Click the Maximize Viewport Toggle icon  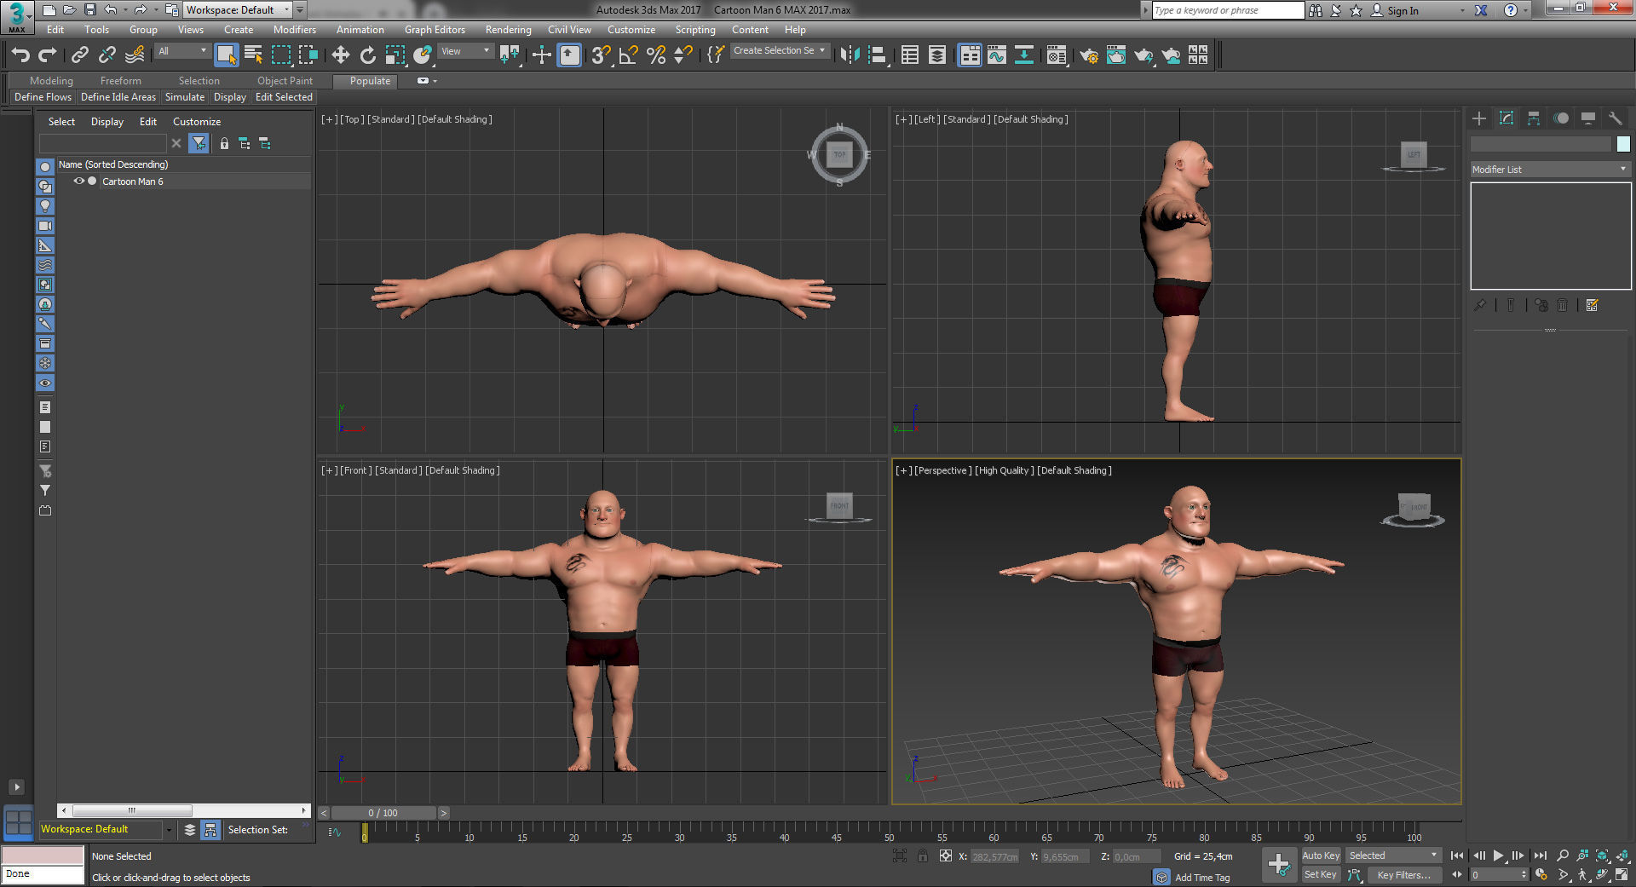point(1622,875)
